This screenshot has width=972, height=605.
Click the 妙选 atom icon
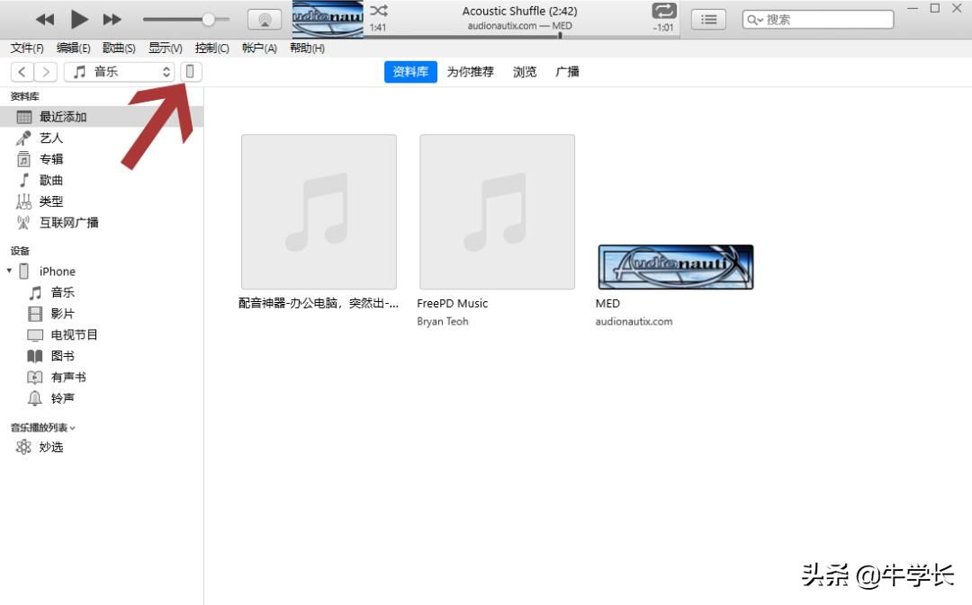23,447
